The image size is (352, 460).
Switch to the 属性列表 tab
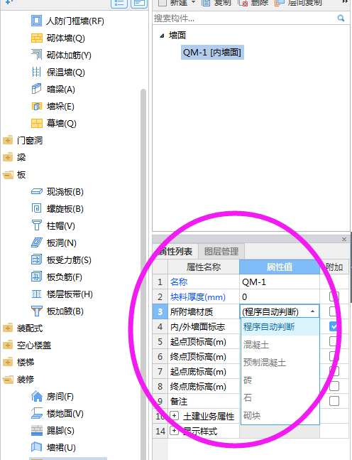175,252
